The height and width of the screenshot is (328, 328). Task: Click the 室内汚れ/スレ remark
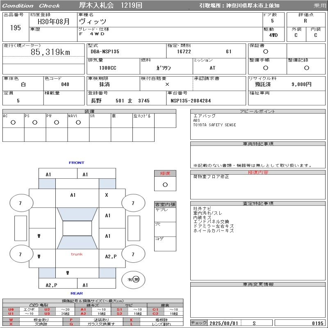click(x=207, y=213)
